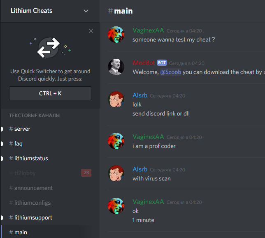
Task: Go to the #announcement channel
Action: (x=50, y=188)
